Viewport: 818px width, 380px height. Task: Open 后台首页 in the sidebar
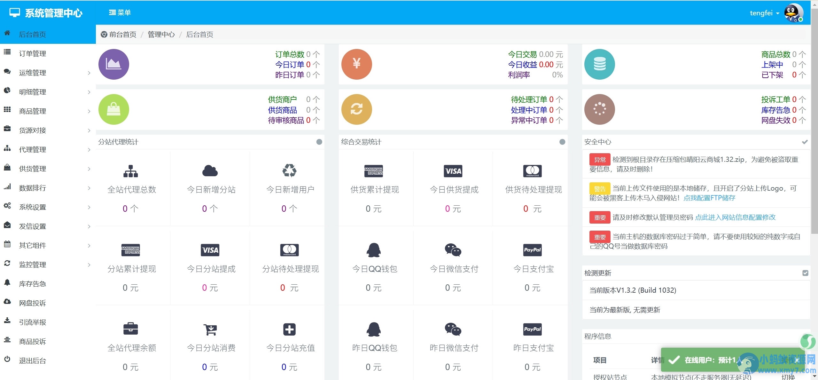coord(48,34)
